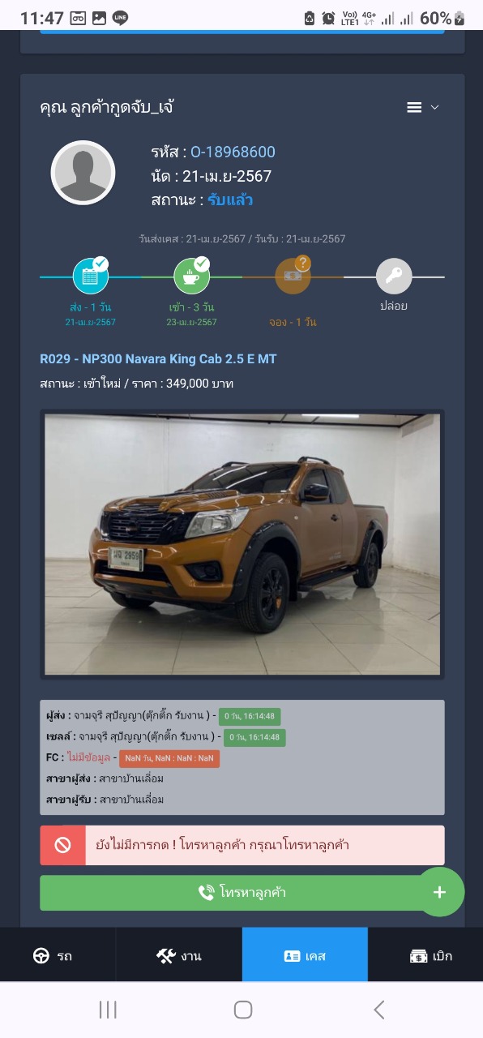The image size is (483, 1038).
Task: View the orange Navara truck photo
Action: pyautogui.click(x=242, y=544)
